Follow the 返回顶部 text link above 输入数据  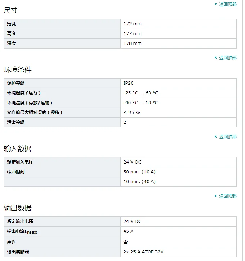coord(228,137)
